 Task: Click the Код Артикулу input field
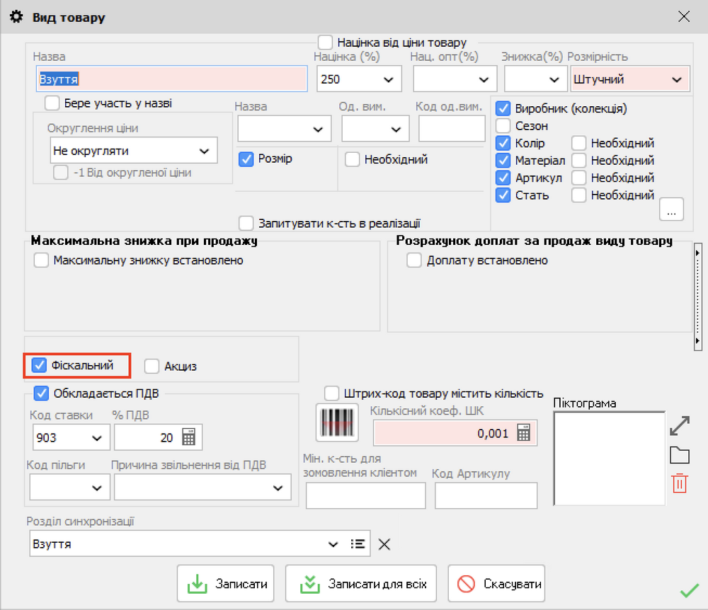coord(486,495)
